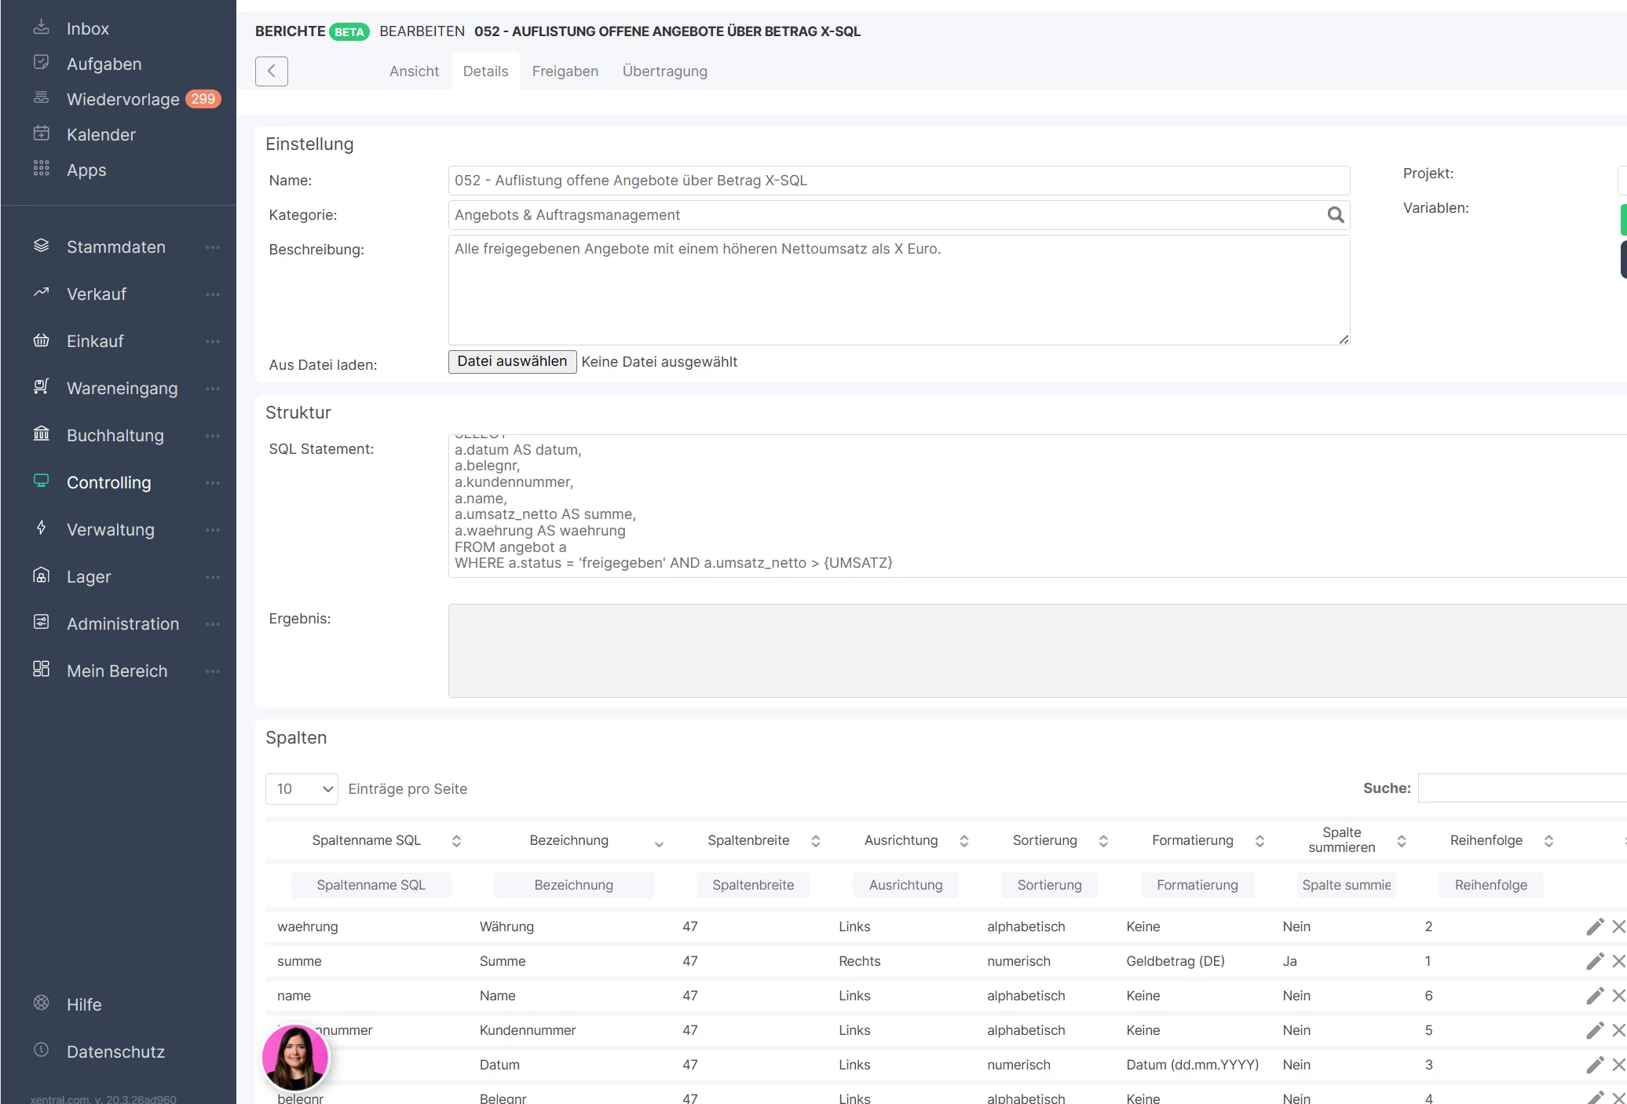Switch to the Ansicht tab
The height and width of the screenshot is (1104, 1627).
(x=414, y=71)
